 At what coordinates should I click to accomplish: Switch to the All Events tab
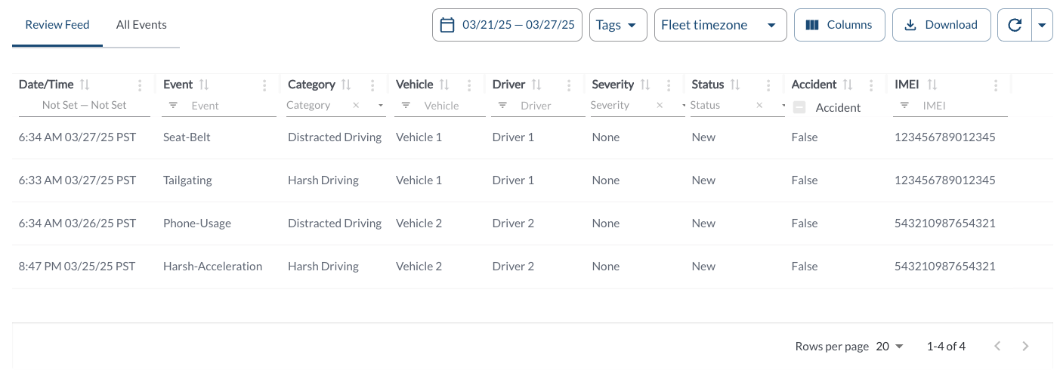(x=141, y=25)
